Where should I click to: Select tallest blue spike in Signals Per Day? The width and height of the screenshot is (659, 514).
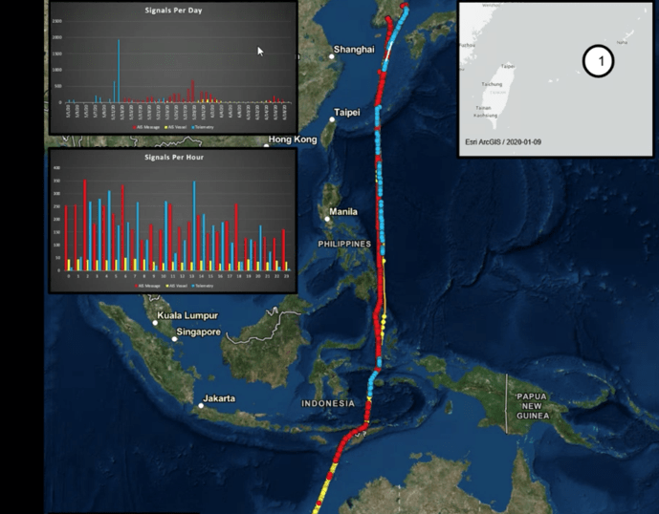[x=119, y=70]
